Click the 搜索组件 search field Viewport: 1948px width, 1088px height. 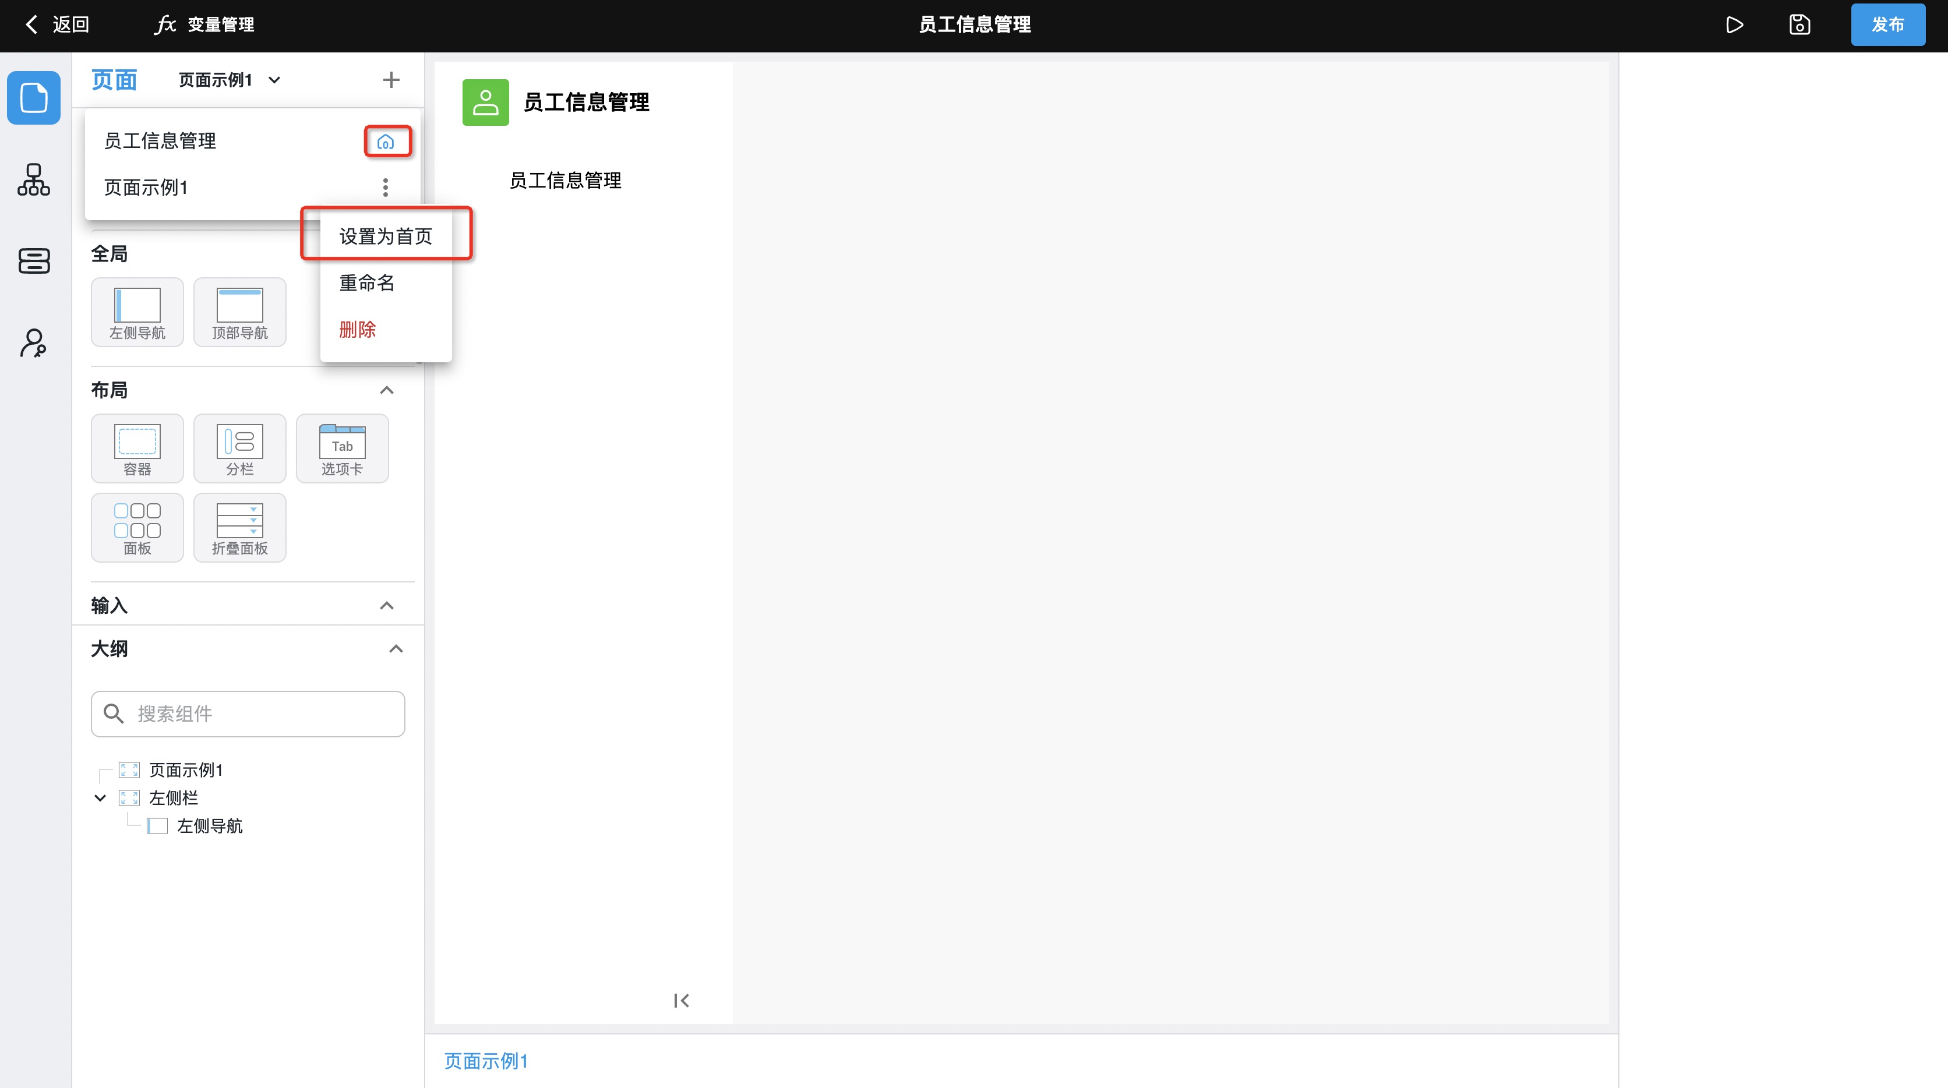click(248, 713)
